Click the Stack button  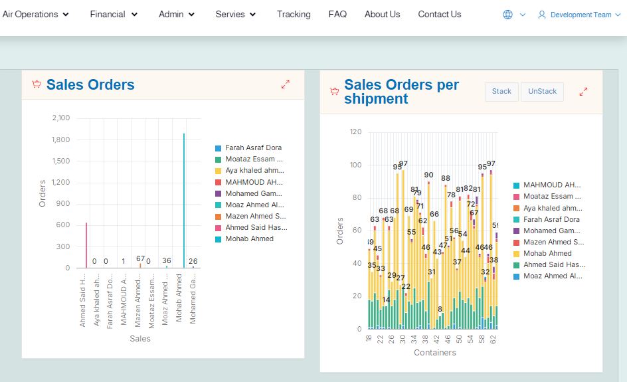click(x=501, y=92)
